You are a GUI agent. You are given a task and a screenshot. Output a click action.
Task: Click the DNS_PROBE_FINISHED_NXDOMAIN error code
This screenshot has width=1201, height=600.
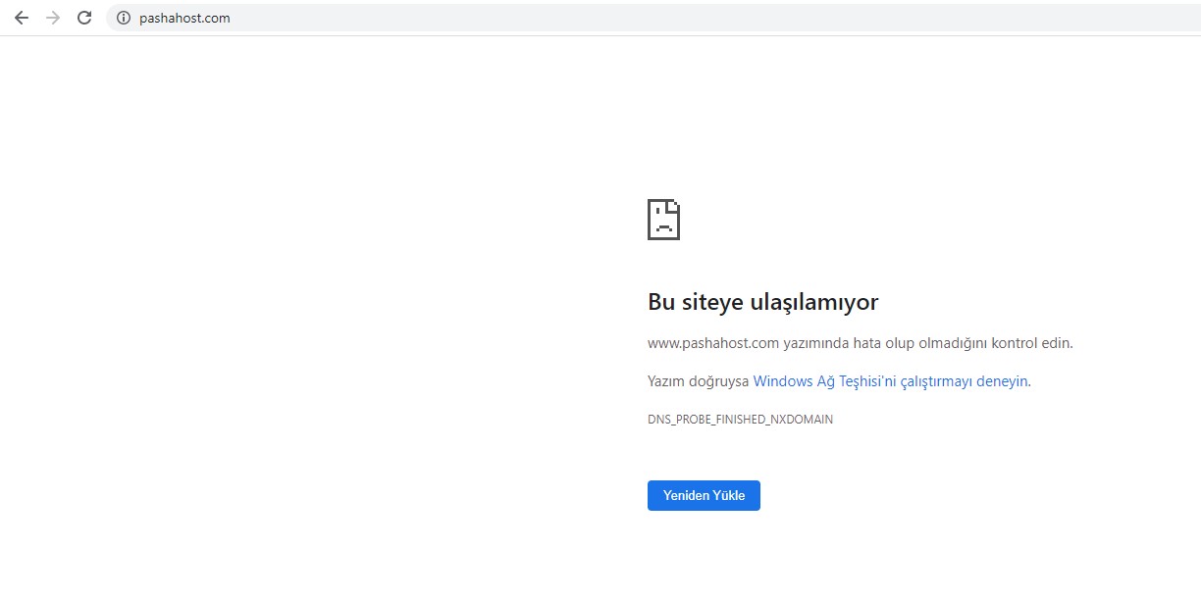coord(740,420)
